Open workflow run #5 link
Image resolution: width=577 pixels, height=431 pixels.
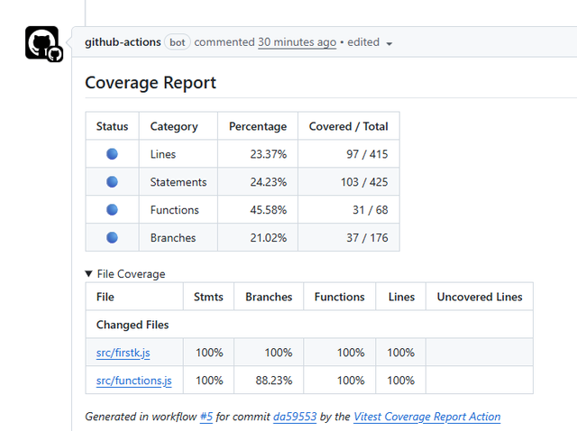(x=206, y=417)
